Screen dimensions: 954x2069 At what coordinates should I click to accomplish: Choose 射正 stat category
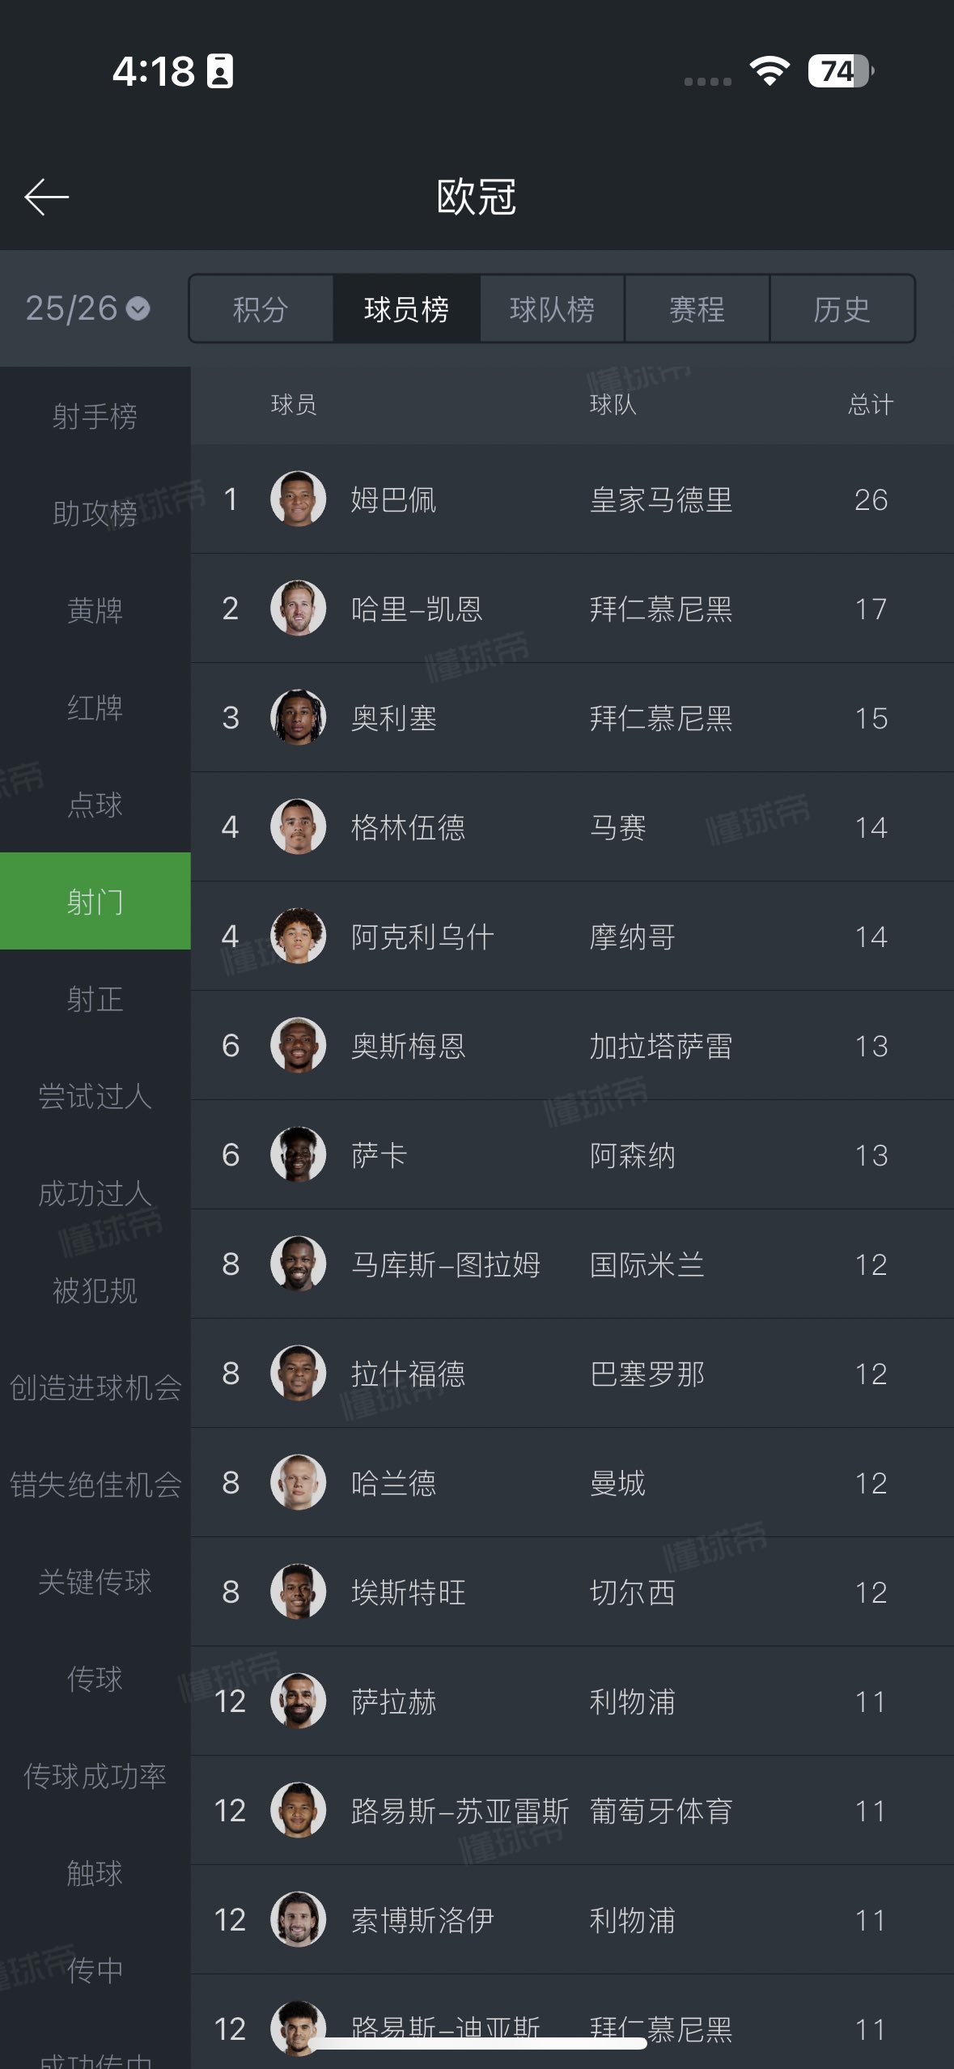pos(95,999)
